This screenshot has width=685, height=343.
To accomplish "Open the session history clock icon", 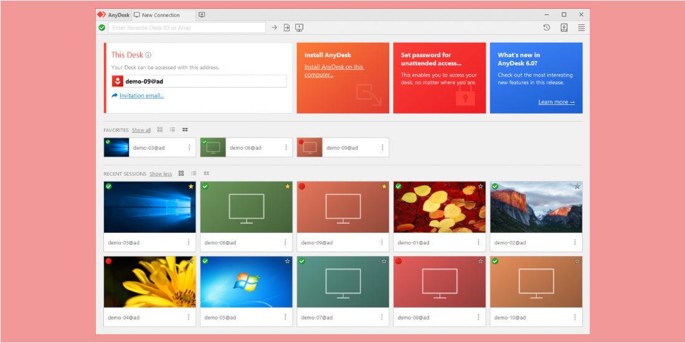I will click(x=547, y=27).
